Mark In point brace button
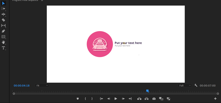 click(85, 99)
